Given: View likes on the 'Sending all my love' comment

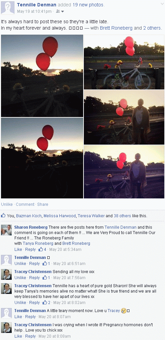Looking at the screenshot, I should 47,277.
